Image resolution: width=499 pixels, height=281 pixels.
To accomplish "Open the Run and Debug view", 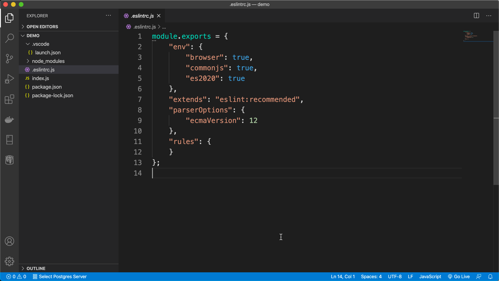I will click(x=9, y=79).
